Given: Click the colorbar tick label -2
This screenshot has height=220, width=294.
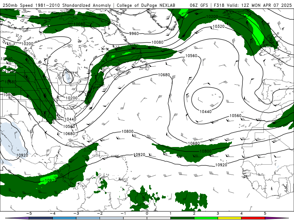Looking at the screenshot, I should click(x=100, y=213).
